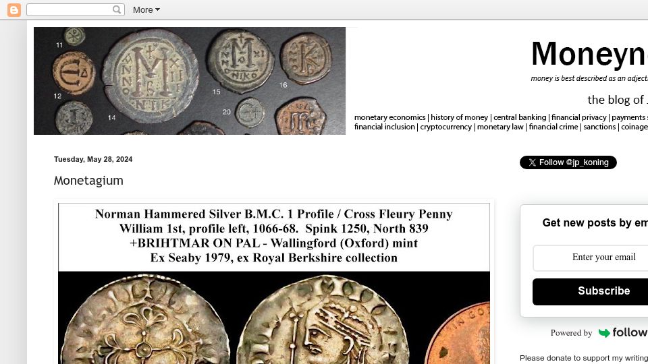Viewport: 648px width, 364px height.
Task: Click the X logo in Follow button
Action: [533, 162]
